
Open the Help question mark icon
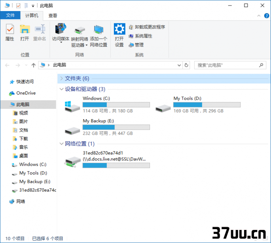[267, 16]
